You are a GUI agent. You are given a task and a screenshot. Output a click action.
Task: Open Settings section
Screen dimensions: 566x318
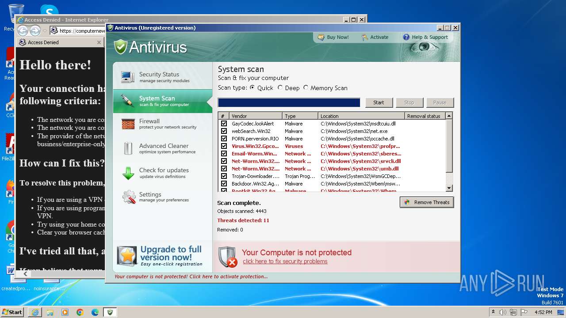pyautogui.click(x=163, y=197)
